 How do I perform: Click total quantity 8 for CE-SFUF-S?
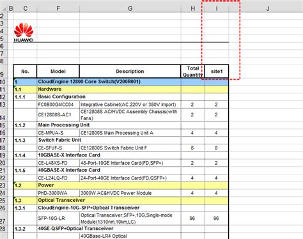pyautogui.click(x=192, y=148)
